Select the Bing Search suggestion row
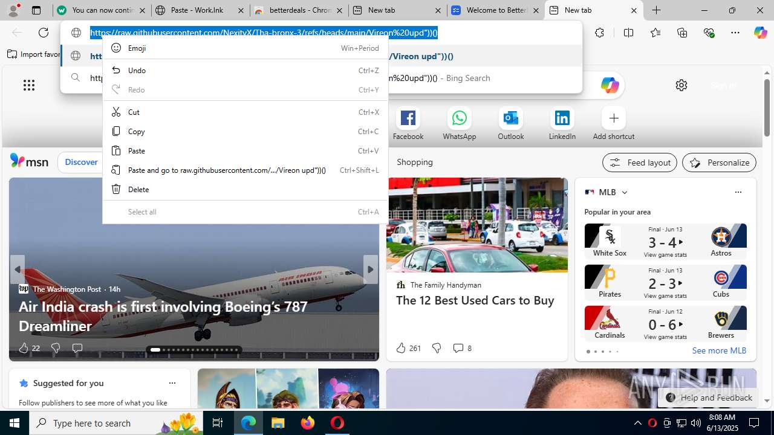774x435 pixels. tap(321, 78)
